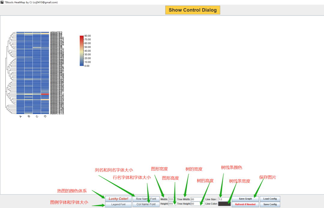Focus the Height input field

click(x=172, y=204)
